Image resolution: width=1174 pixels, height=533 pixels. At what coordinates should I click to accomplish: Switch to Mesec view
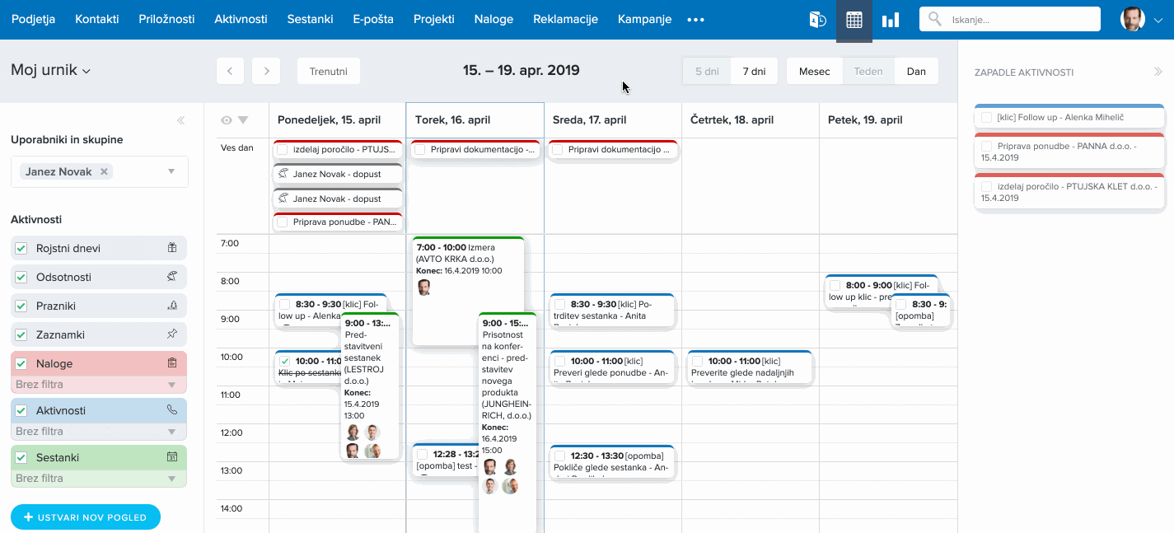814,71
